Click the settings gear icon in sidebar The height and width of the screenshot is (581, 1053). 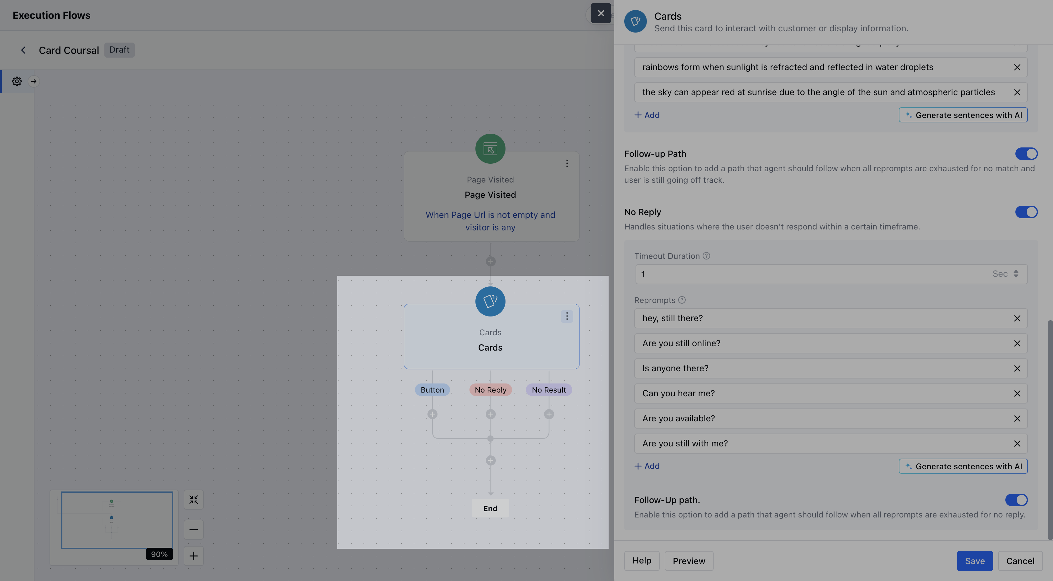click(17, 81)
